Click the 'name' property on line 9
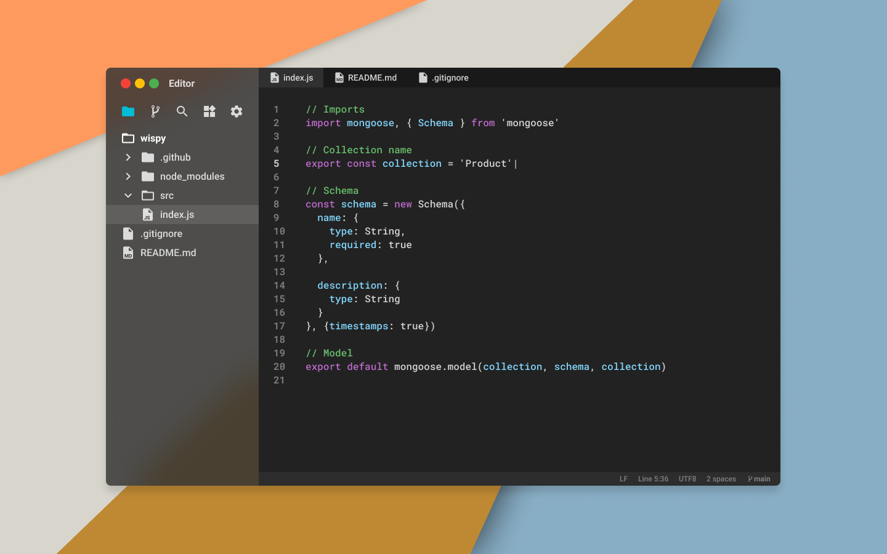The image size is (887, 554). pos(329,218)
